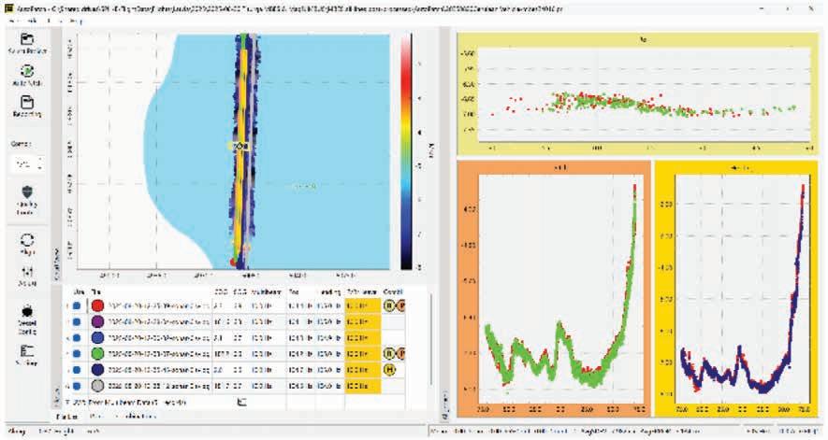Viewport: 828px width, 440px height.
Task: Click the gray color circle in the last file row
Action: coord(97,386)
